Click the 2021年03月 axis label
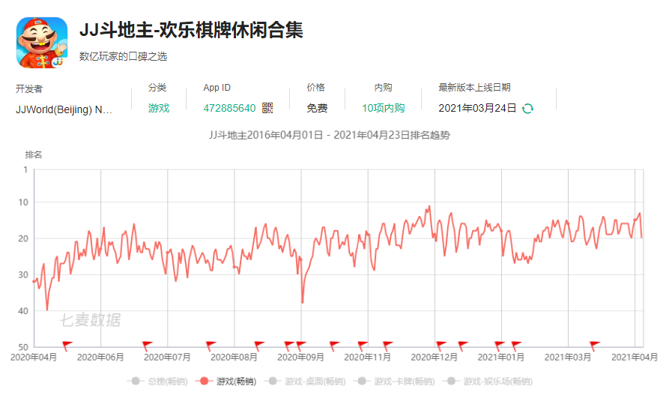 coord(568,358)
